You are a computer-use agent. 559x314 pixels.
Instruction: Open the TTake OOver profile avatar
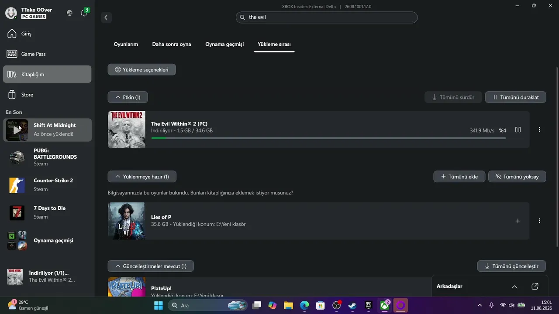[x=11, y=13]
